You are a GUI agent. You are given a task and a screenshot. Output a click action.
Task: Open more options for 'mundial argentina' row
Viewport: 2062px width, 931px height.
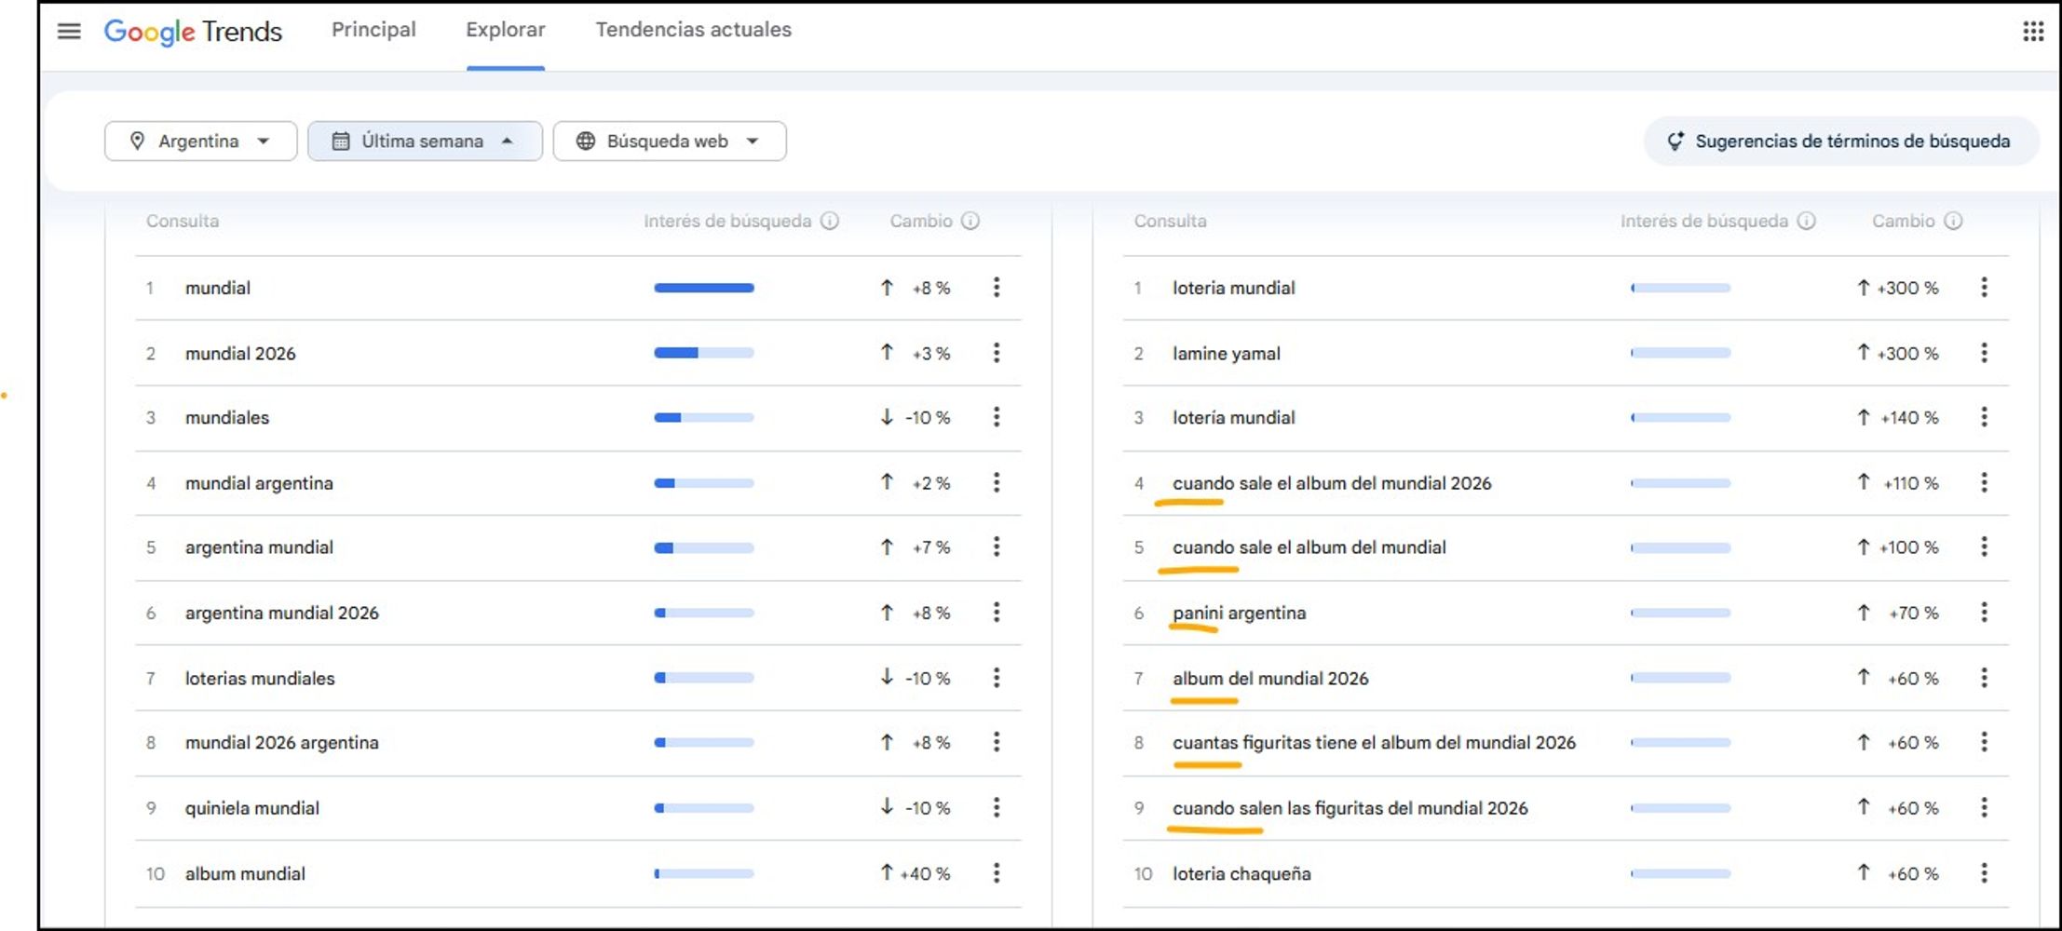[x=997, y=482]
